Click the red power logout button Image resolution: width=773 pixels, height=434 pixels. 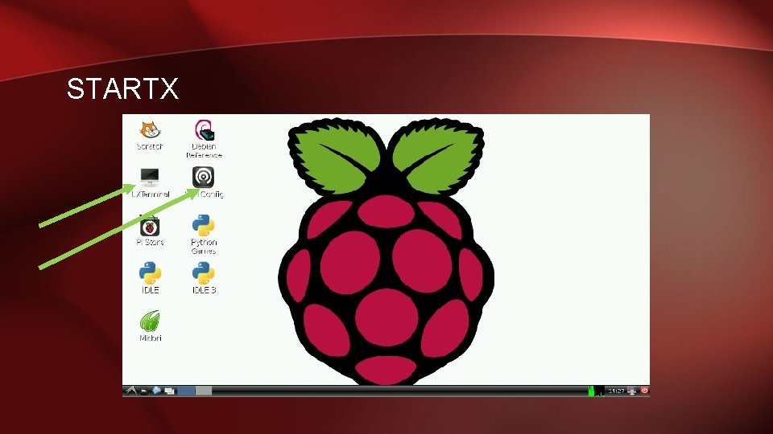(644, 391)
